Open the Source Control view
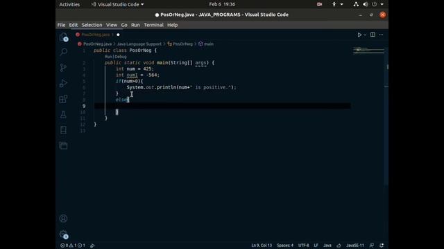 coord(63,68)
